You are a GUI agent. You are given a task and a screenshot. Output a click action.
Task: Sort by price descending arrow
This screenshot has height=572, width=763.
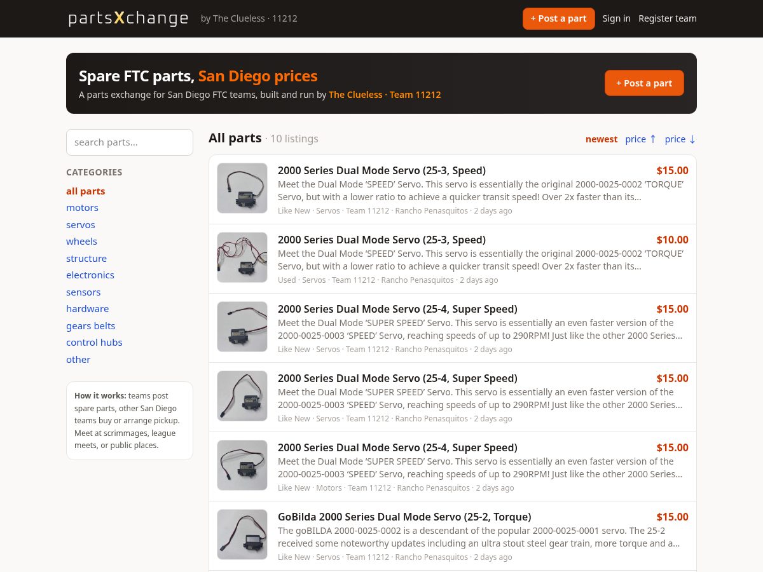680,139
